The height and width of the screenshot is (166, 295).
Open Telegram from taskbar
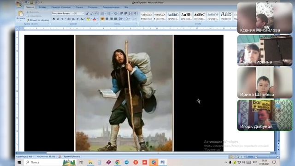[127, 162]
